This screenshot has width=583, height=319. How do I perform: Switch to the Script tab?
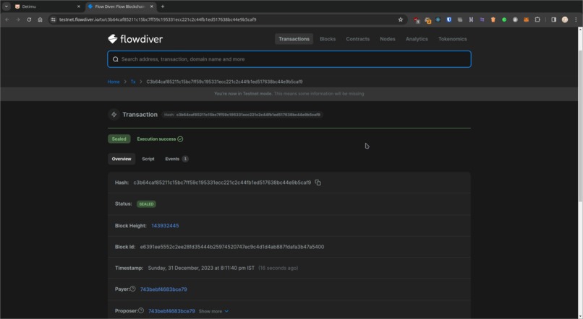coord(148,159)
